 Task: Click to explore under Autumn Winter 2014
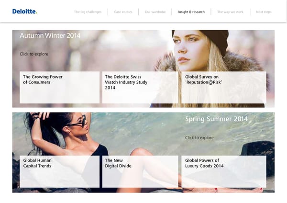[34, 54]
